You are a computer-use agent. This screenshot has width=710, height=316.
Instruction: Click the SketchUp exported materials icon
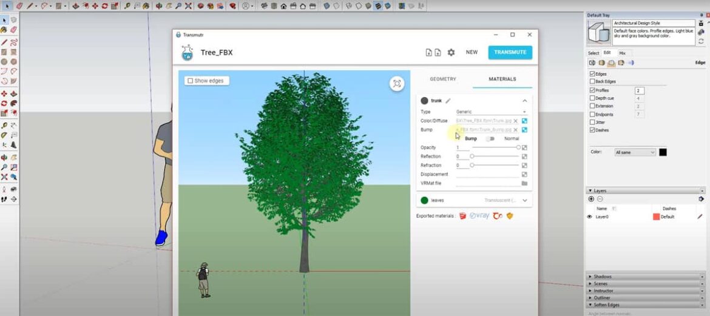[x=463, y=215]
